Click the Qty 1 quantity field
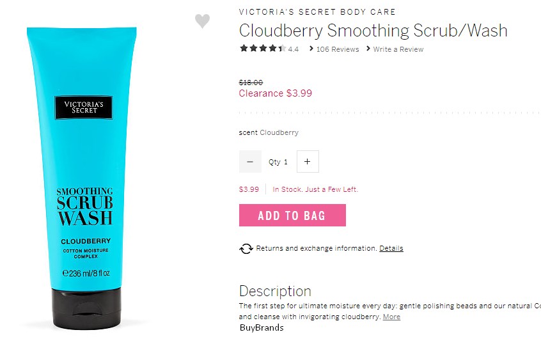The image size is (541, 346). [x=278, y=162]
